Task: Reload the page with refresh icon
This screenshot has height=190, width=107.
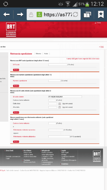Action: click(x=75, y=15)
